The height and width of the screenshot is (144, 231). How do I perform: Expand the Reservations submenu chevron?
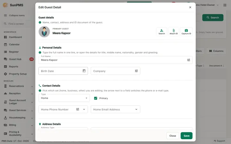point(32,86)
